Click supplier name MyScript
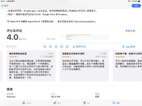This screenshot has height=106, width=142. [11, 97]
